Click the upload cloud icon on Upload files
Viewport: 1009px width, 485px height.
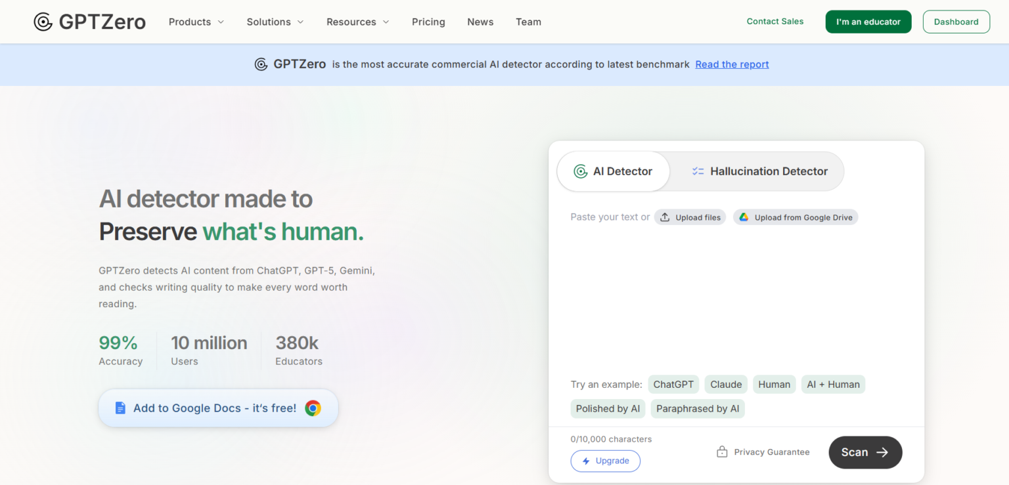[x=665, y=217]
